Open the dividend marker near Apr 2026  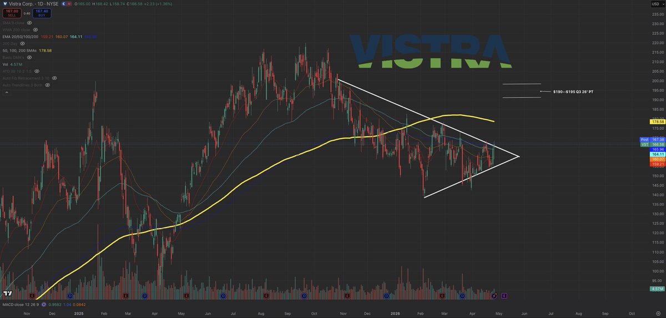pyautogui.click(x=462, y=296)
